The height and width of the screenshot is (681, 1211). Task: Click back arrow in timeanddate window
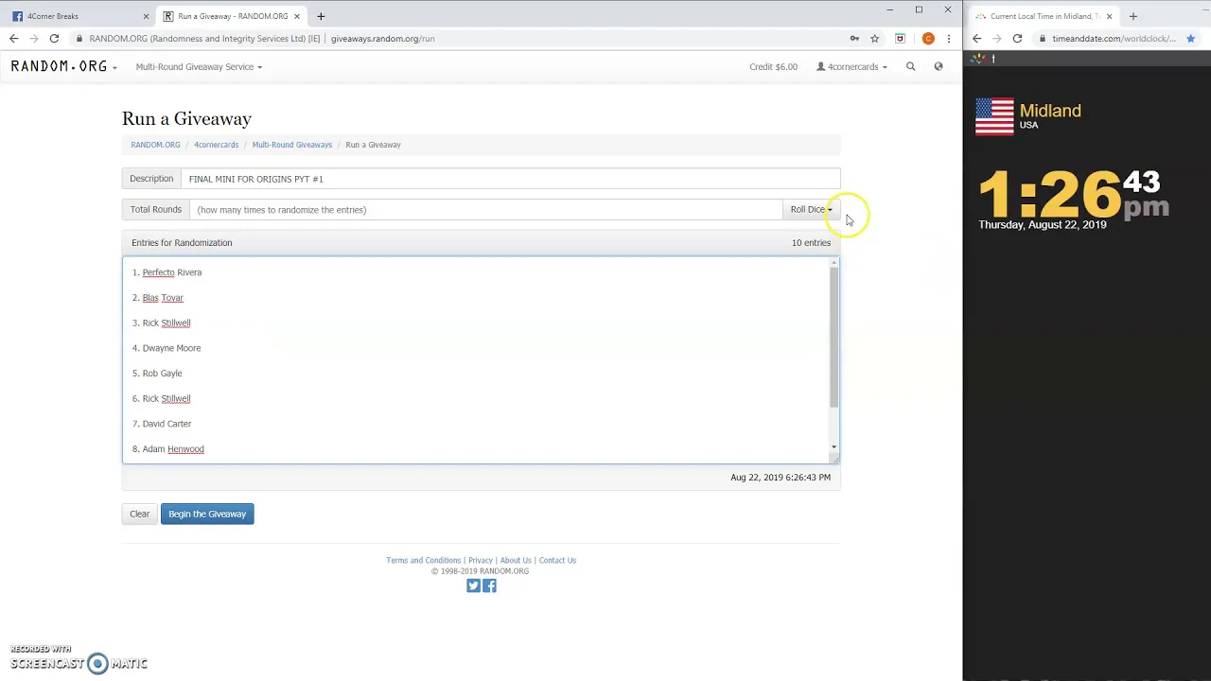[x=977, y=39]
